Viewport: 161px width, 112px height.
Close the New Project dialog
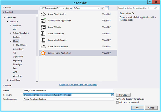pyautogui.click(x=156, y=2)
